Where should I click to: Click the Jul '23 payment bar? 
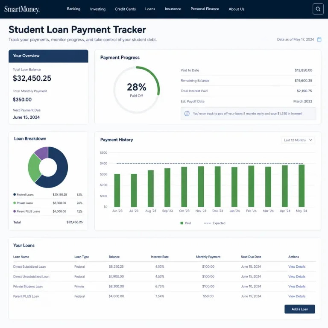point(134,190)
